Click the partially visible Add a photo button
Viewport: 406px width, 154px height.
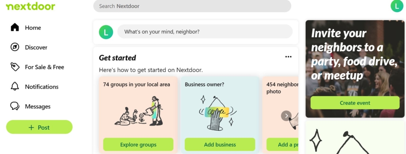click(x=282, y=145)
